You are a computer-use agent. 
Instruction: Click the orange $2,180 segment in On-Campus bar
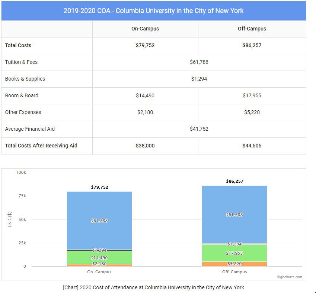point(99,266)
